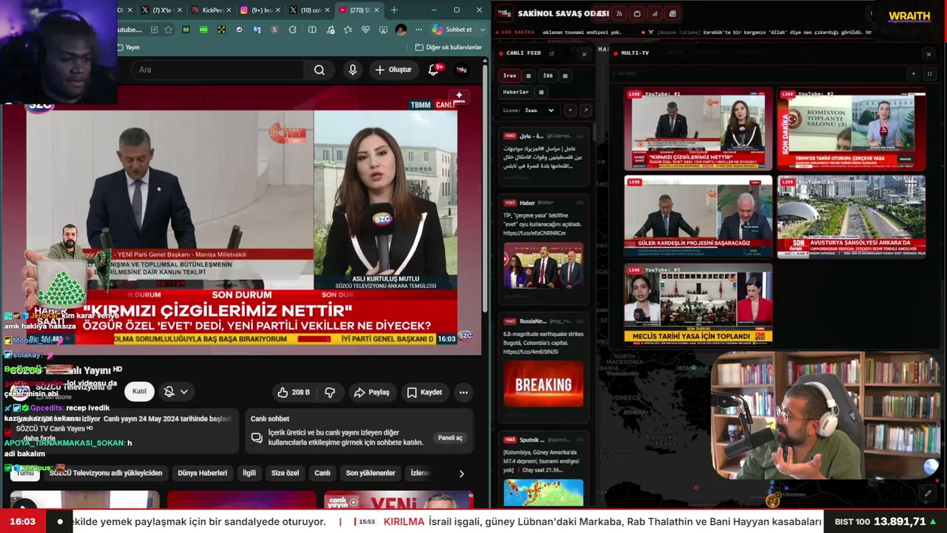The height and width of the screenshot is (533, 947).
Task: Select the Haberler feed tab
Action: point(516,92)
